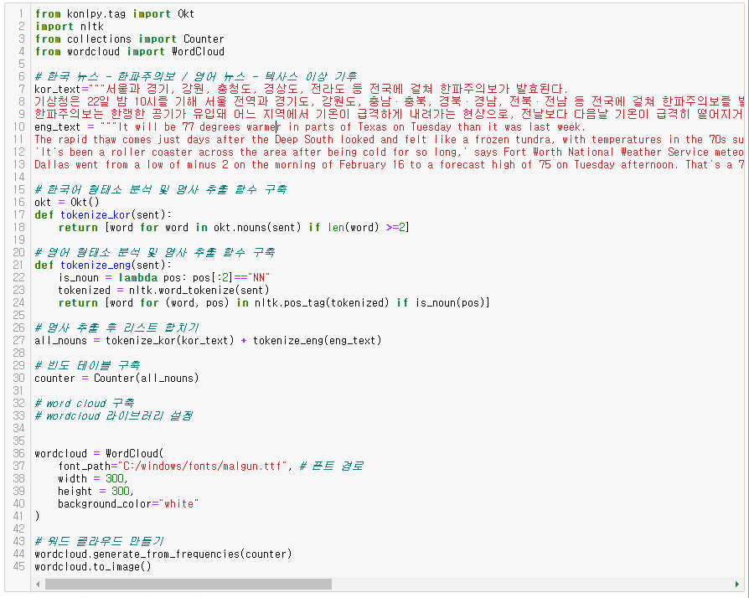Click the line starting "'It's been a roller coaster"

390,152
